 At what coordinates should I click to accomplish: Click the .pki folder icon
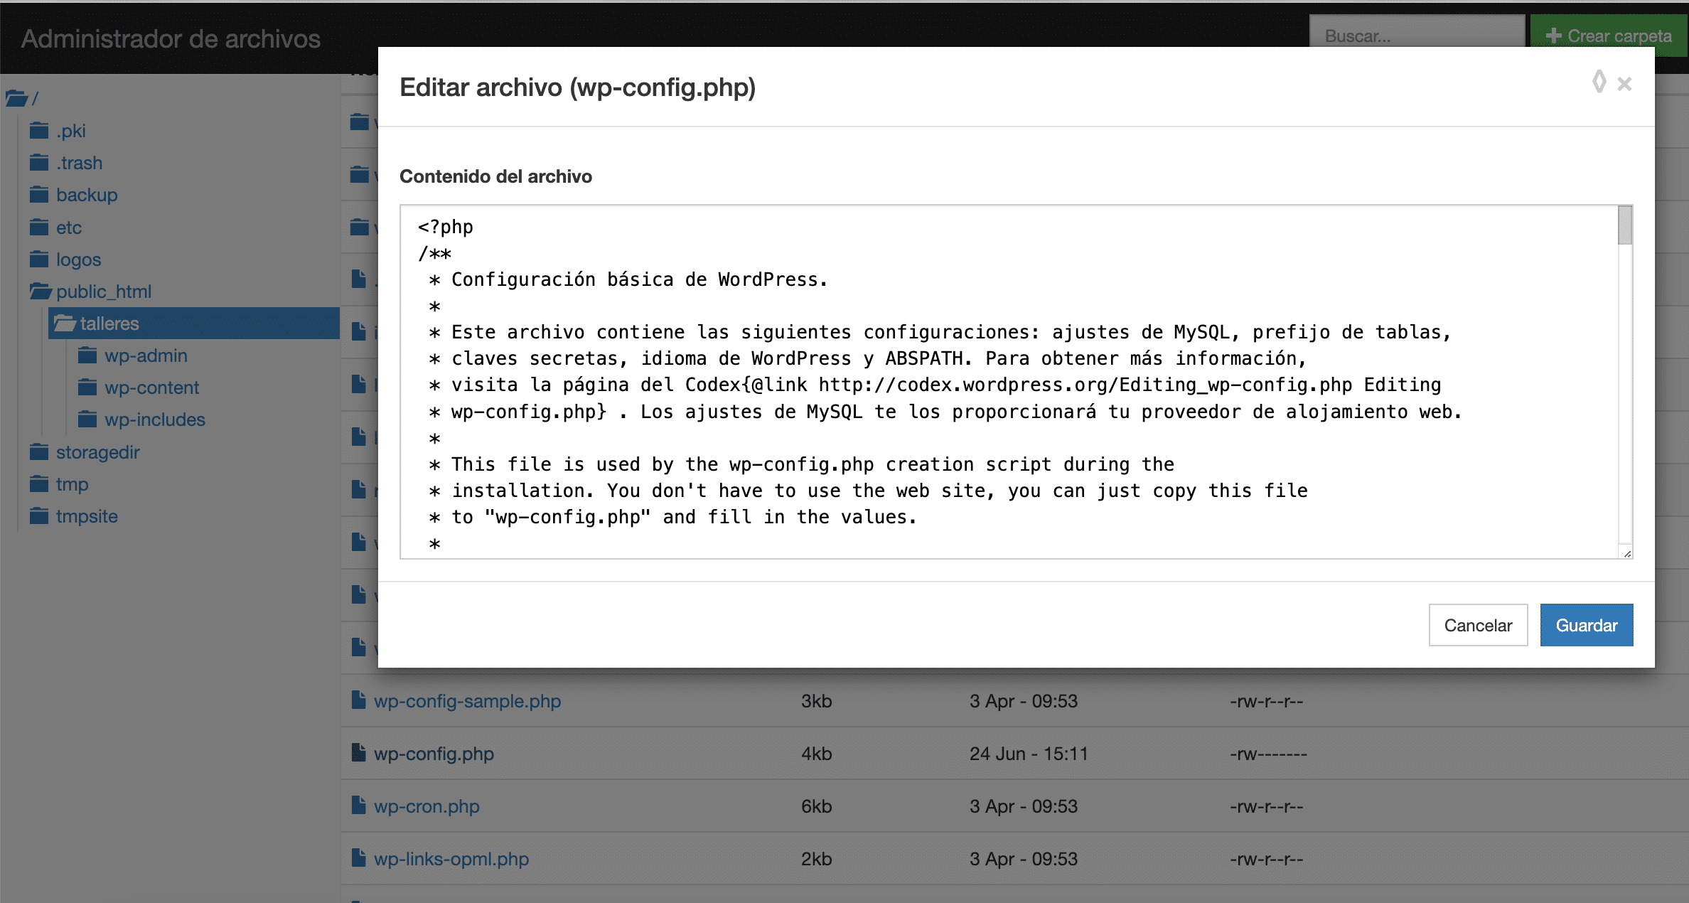(x=39, y=131)
